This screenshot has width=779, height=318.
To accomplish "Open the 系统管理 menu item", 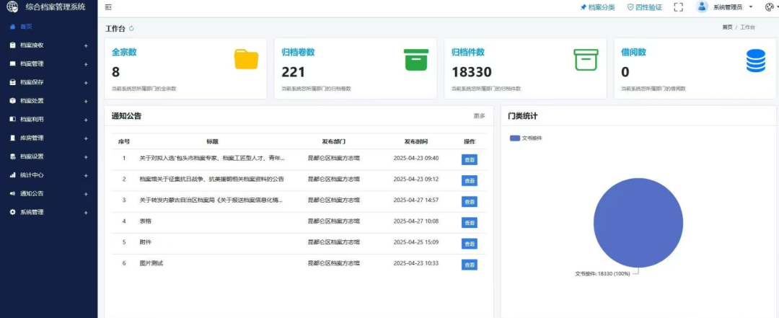I will tap(49, 212).
